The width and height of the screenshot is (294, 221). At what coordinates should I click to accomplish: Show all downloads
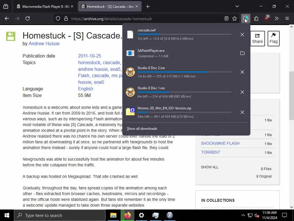tap(142, 129)
